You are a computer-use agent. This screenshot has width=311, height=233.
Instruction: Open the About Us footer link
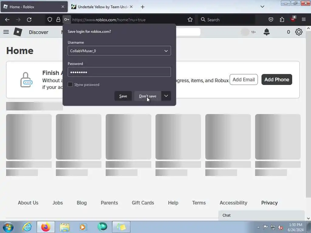[x=28, y=203]
